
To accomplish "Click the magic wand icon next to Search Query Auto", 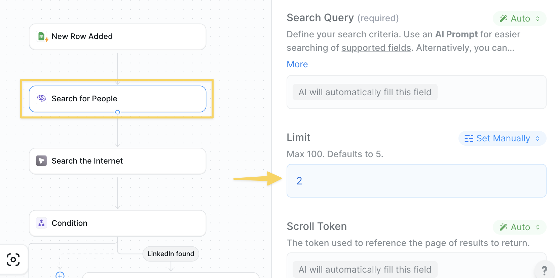I will pos(503,18).
